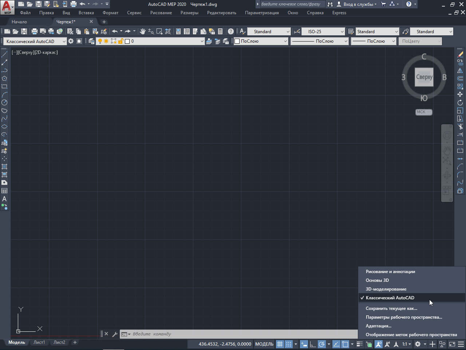
Task: Open the Table tool in Draw toolbar
Action: pos(4,191)
